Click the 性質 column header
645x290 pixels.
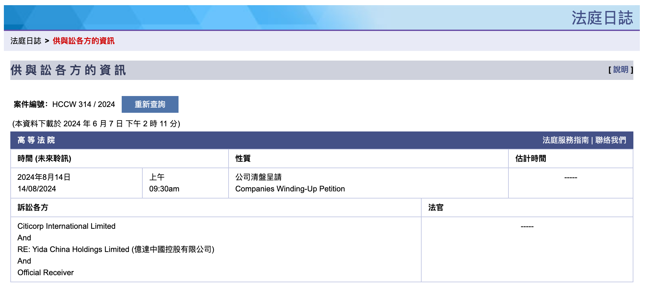243,159
